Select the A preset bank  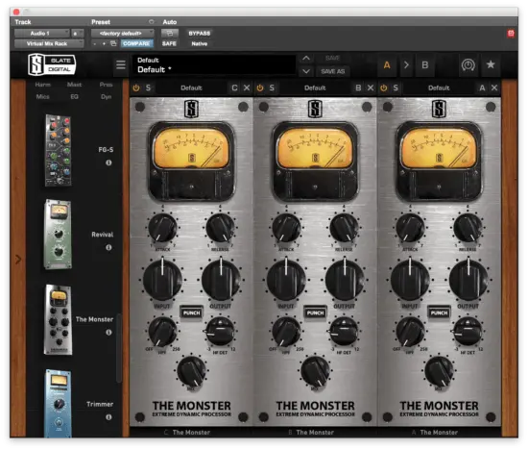(x=387, y=64)
